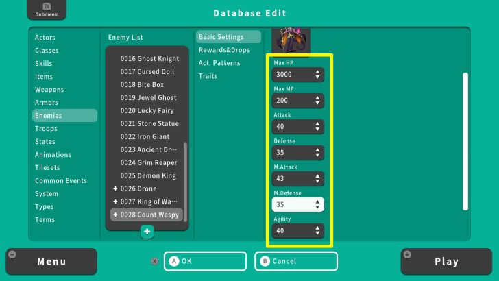Click the X button icon near OK
Image resolution: width=499 pixels, height=281 pixels.
[155, 261]
